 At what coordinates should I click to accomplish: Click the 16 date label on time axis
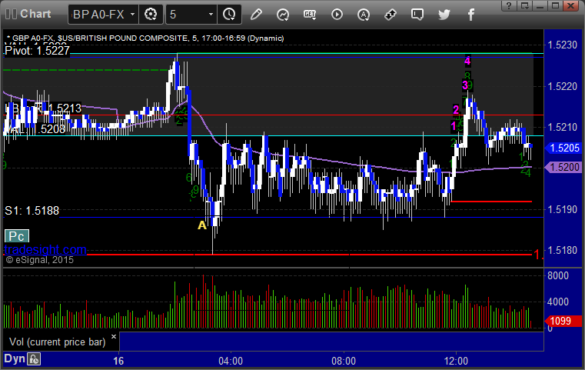(x=118, y=361)
